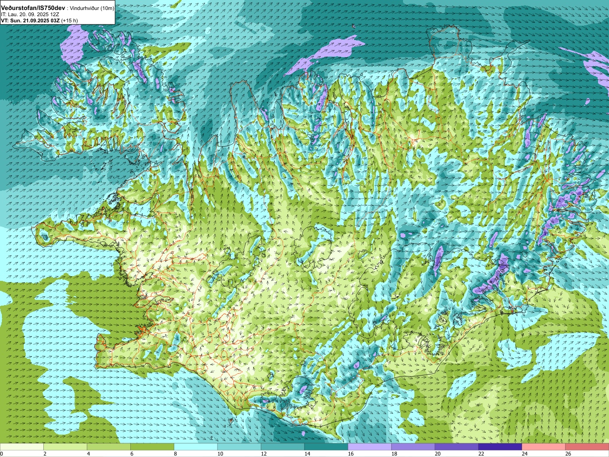Click the dark indigo 22–24 legend swatch
Viewport: 609px width, 457px height.
501,447
